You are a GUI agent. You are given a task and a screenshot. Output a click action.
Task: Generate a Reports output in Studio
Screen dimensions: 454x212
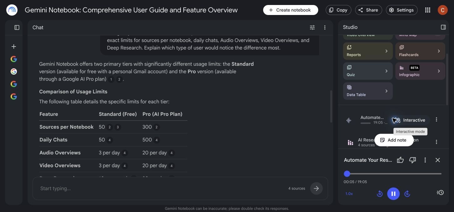(368, 51)
